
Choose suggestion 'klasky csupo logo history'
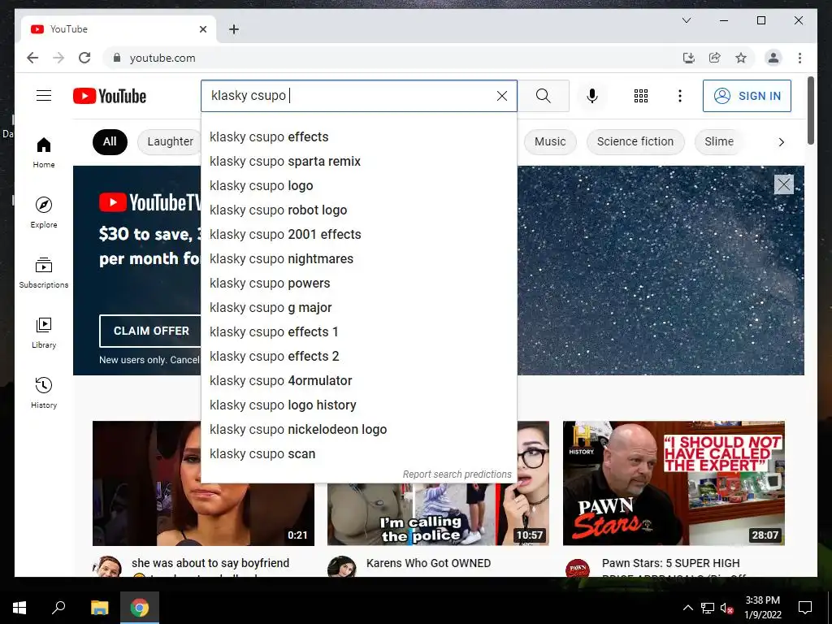[x=358, y=405]
